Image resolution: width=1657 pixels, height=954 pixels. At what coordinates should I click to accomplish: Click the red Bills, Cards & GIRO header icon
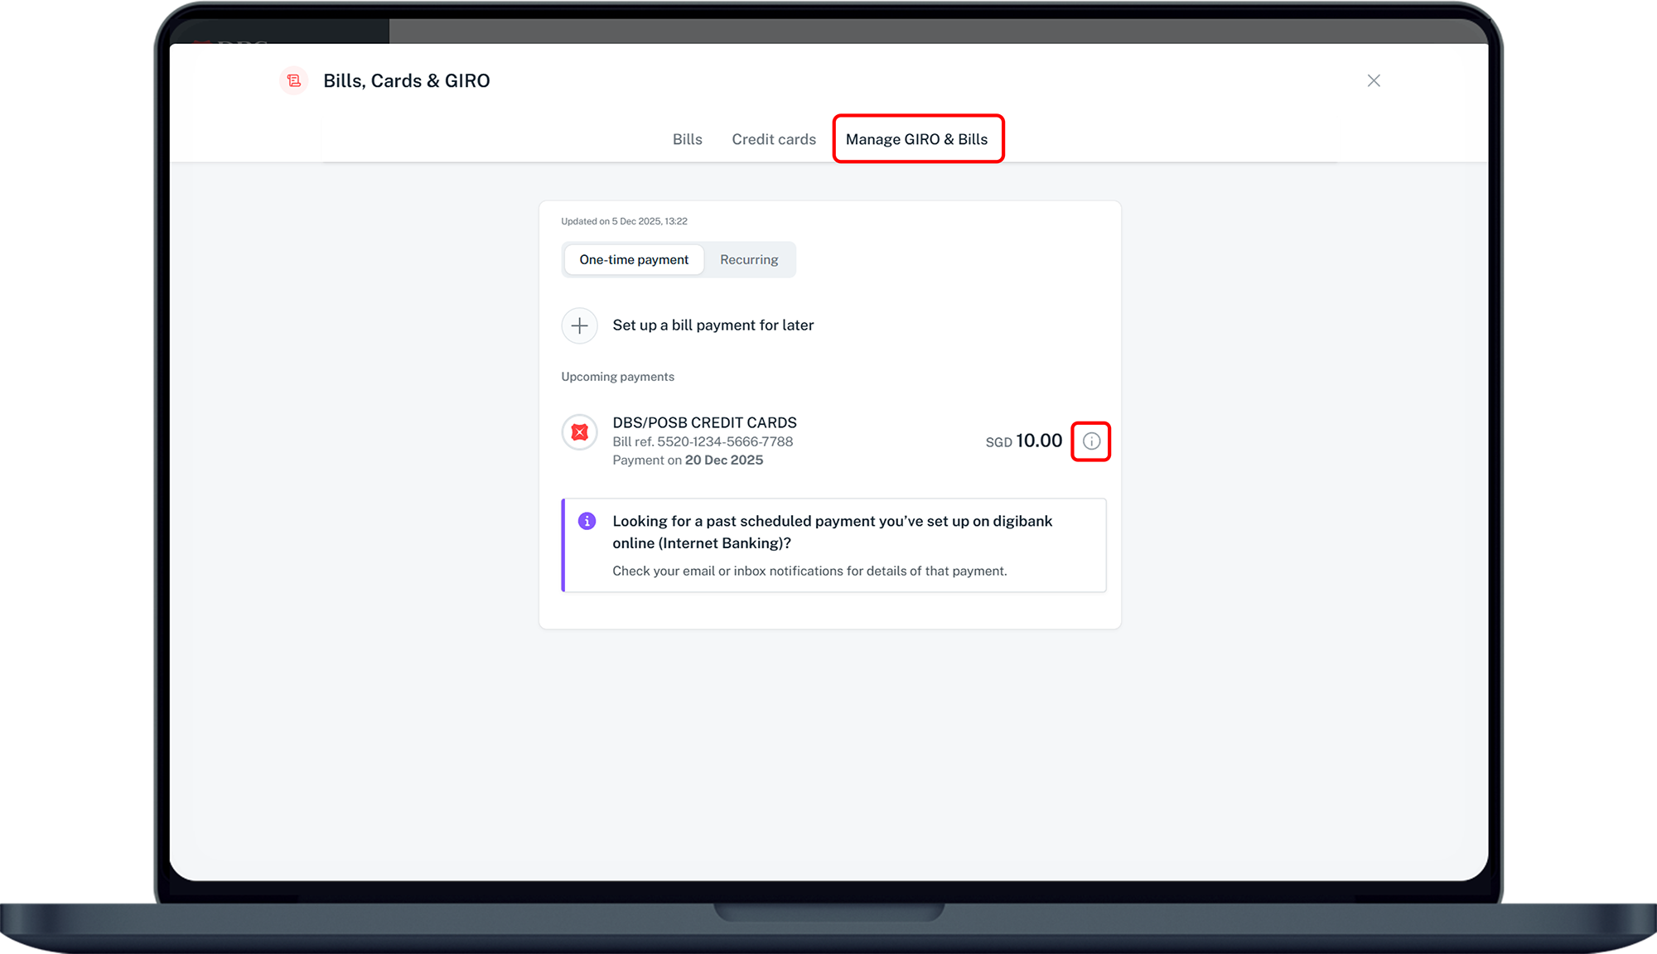[x=293, y=80]
